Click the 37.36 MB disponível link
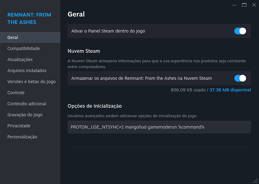 coord(230,90)
